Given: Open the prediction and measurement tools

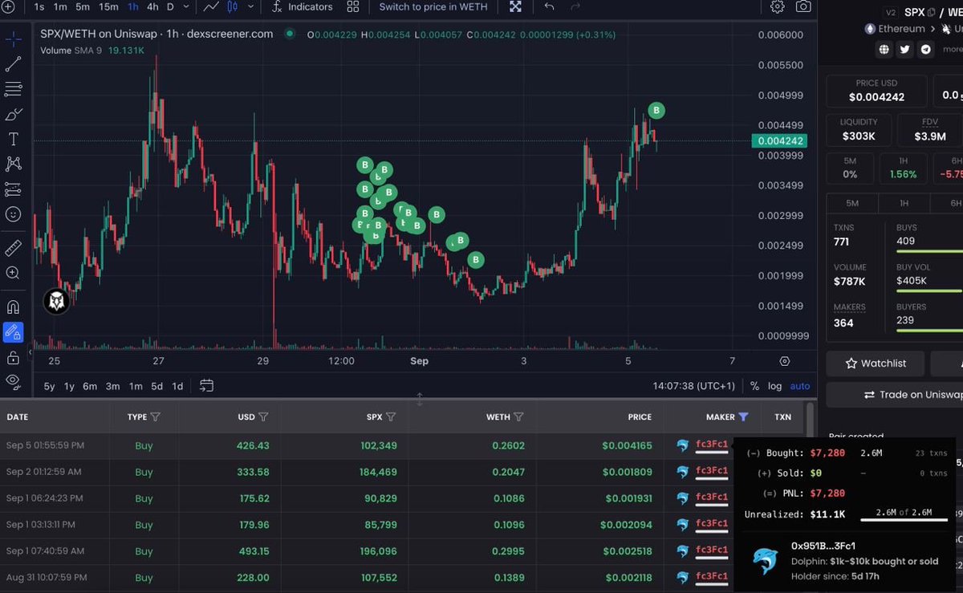Looking at the screenshot, I should click(x=14, y=189).
